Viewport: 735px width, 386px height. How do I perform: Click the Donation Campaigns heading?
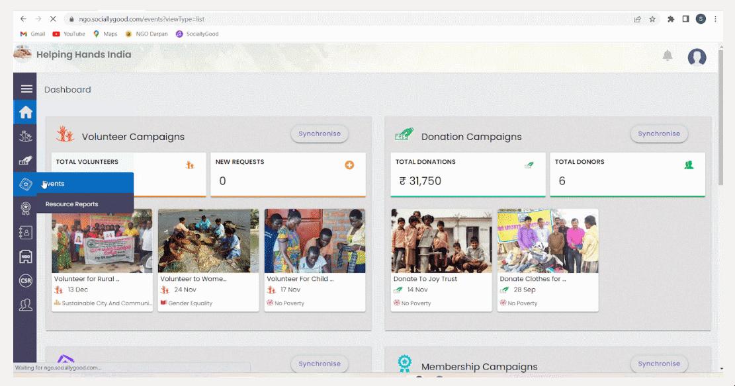[x=472, y=137]
